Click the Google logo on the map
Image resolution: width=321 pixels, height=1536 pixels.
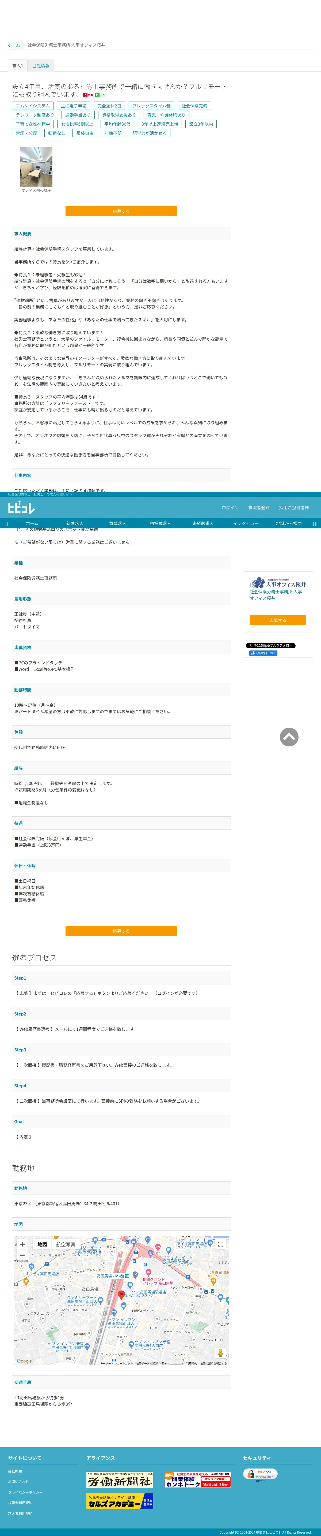[x=24, y=1361]
